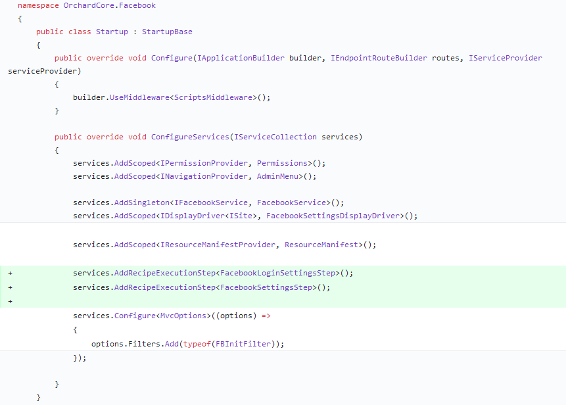Select the INavigationProvider interface name

click(204, 176)
